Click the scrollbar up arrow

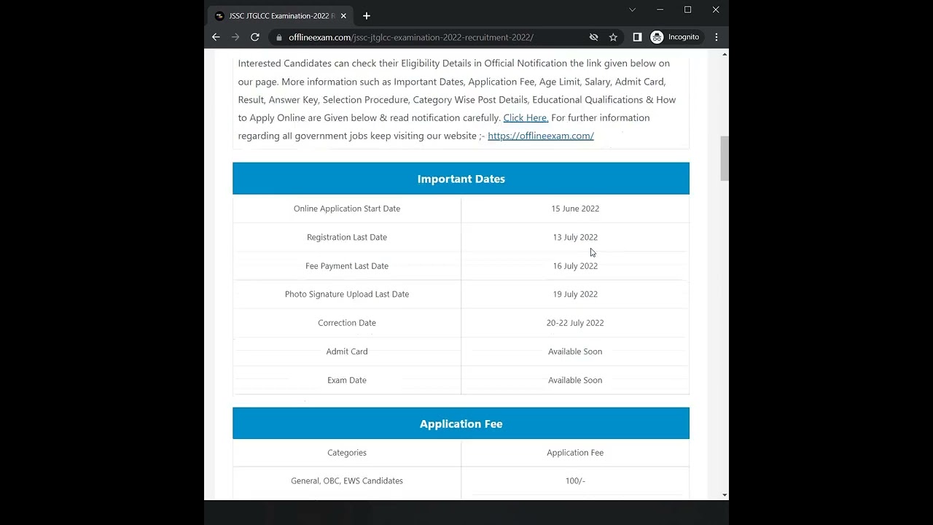click(724, 55)
